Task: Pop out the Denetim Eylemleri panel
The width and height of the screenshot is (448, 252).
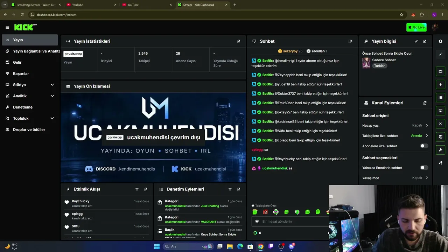Action: click(x=238, y=189)
